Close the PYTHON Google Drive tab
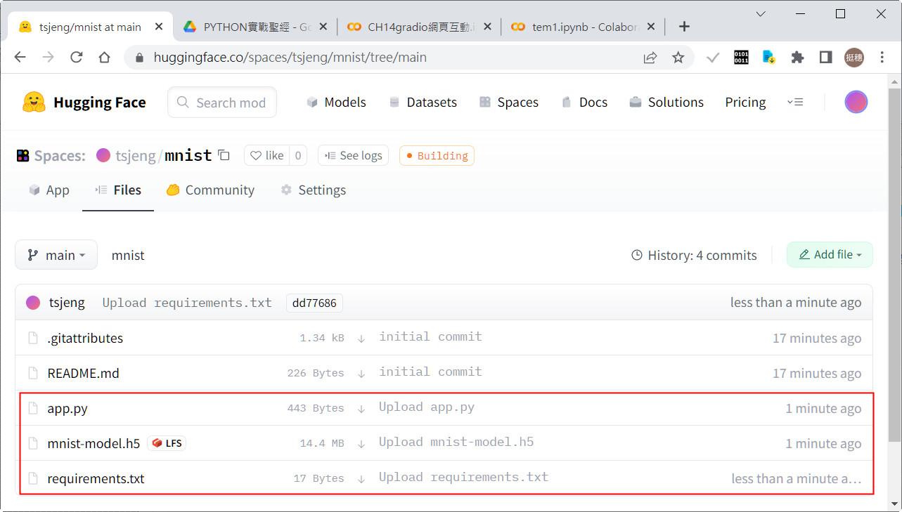The width and height of the screenshot is (902, 512). (323, 27)
